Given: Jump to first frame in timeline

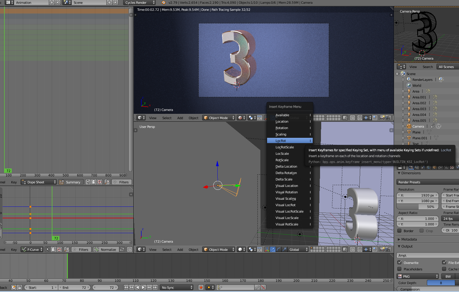Looking at the screenshot, I should [x=126, y=287].
